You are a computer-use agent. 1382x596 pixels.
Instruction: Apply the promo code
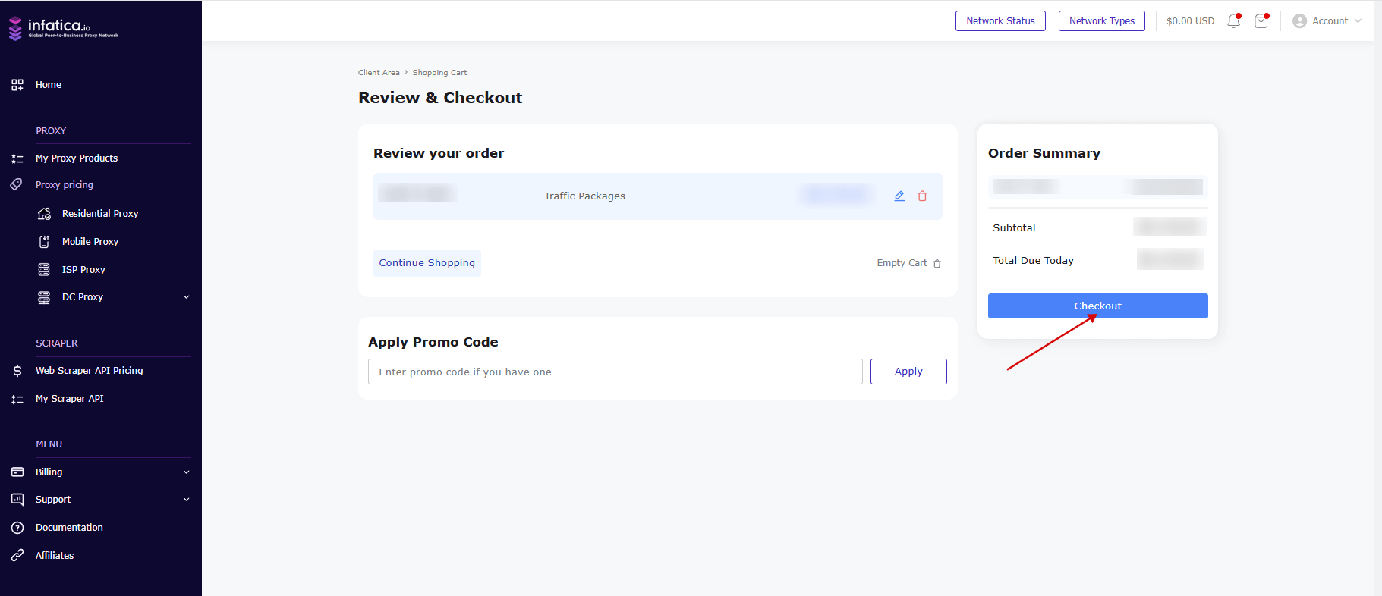(x=908, y=372)
